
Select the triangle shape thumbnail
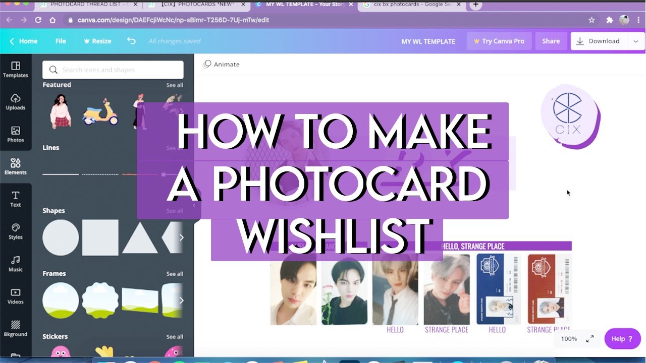140,237
